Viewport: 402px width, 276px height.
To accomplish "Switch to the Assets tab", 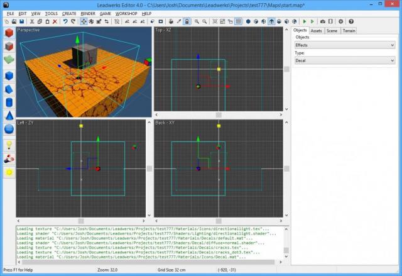I will coord(316,30).
